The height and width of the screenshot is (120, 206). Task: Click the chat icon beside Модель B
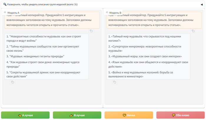click(107, 13)
